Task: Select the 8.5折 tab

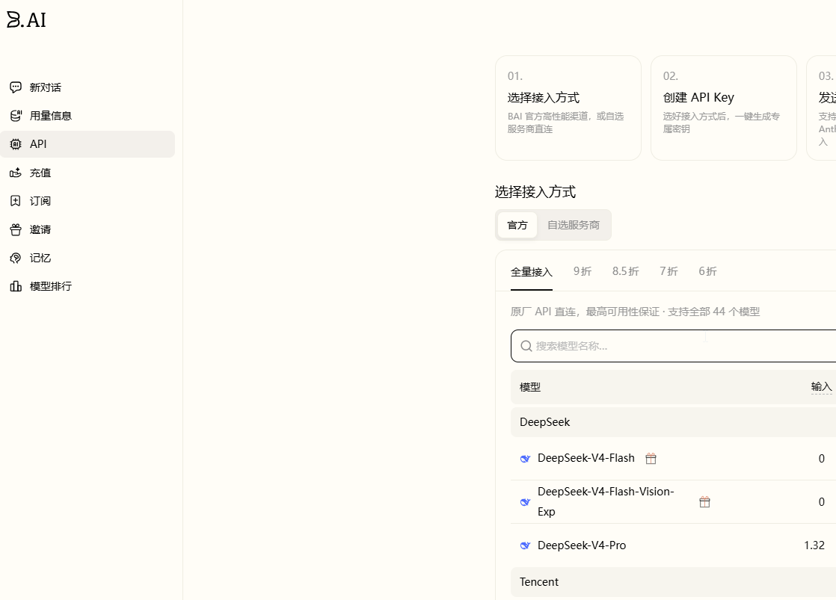Action: click(625, 271)
